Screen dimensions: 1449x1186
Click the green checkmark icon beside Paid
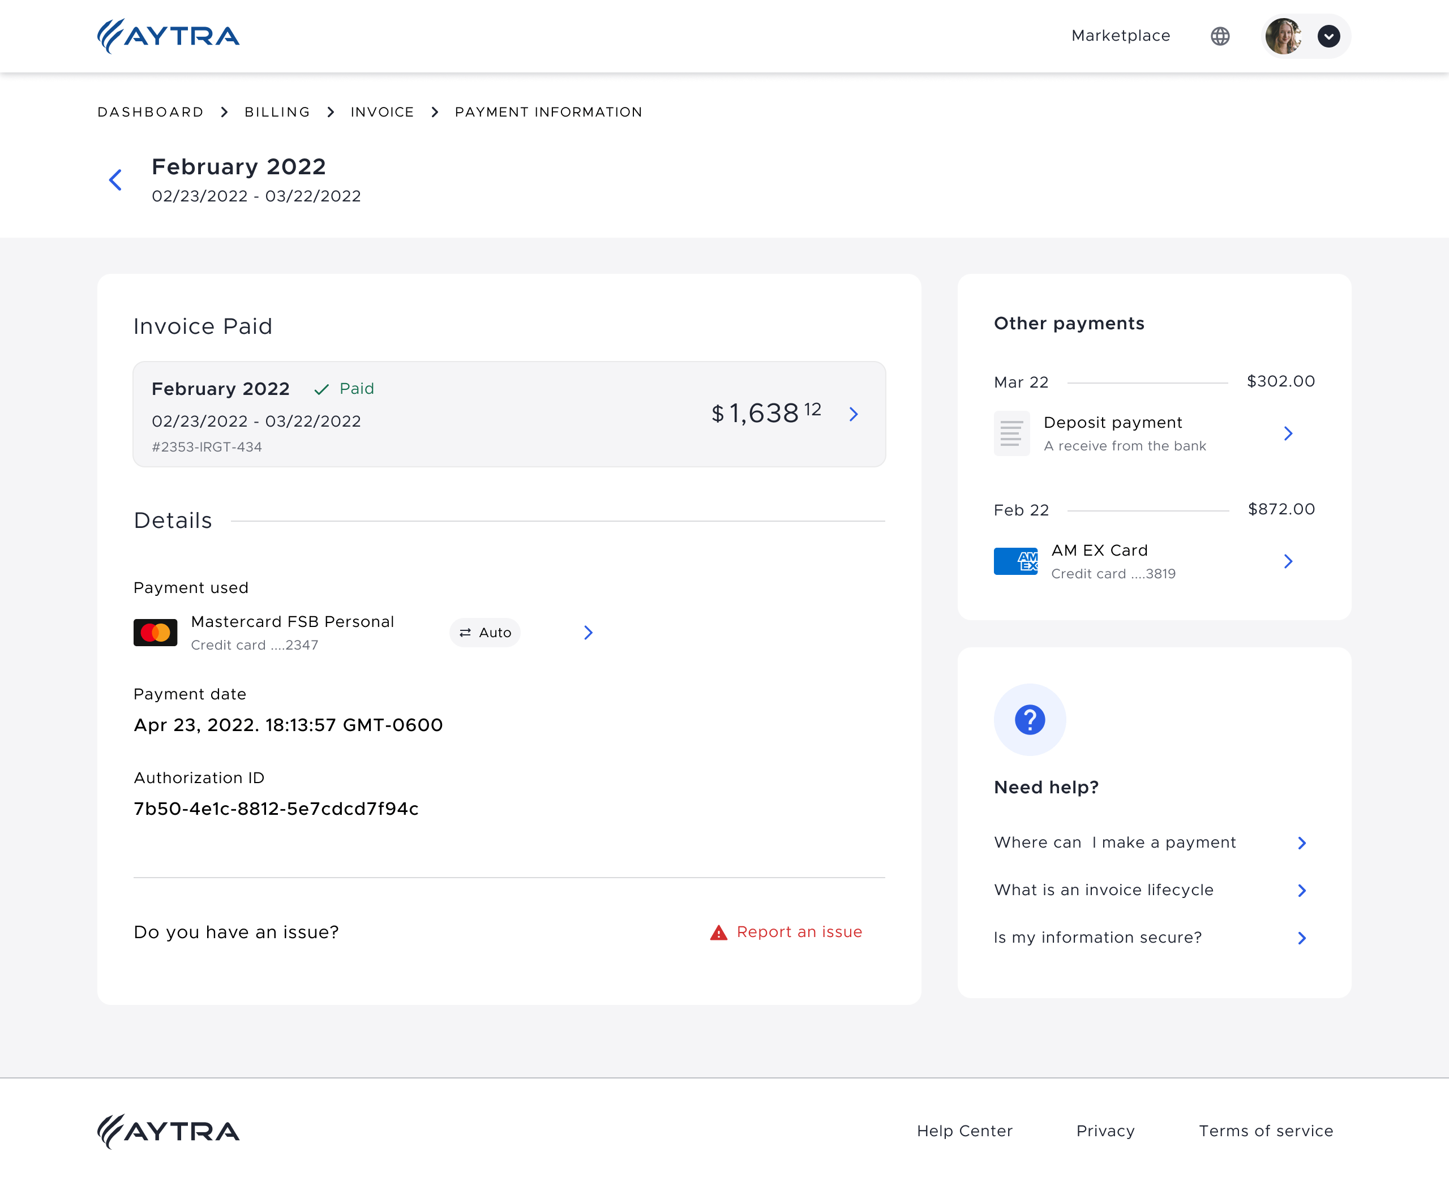(x=321, y=389)
